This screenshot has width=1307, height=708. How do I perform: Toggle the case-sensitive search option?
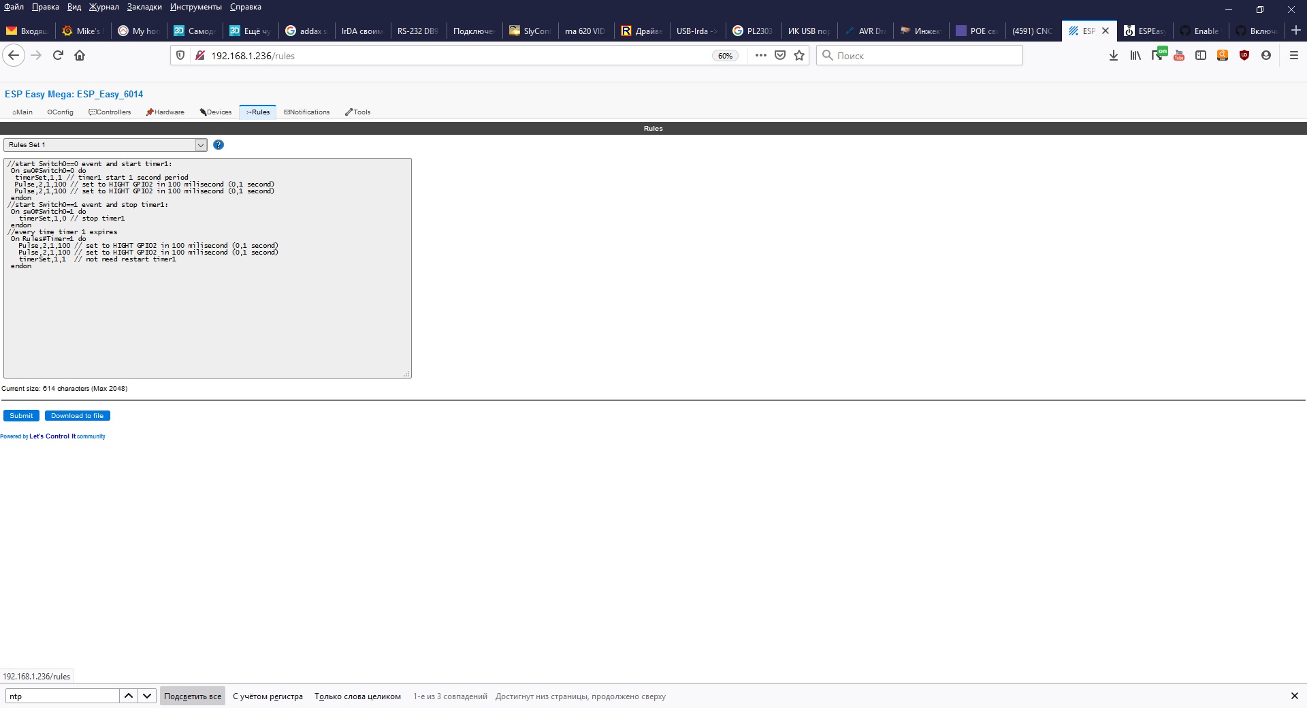[x=268, y=696]
